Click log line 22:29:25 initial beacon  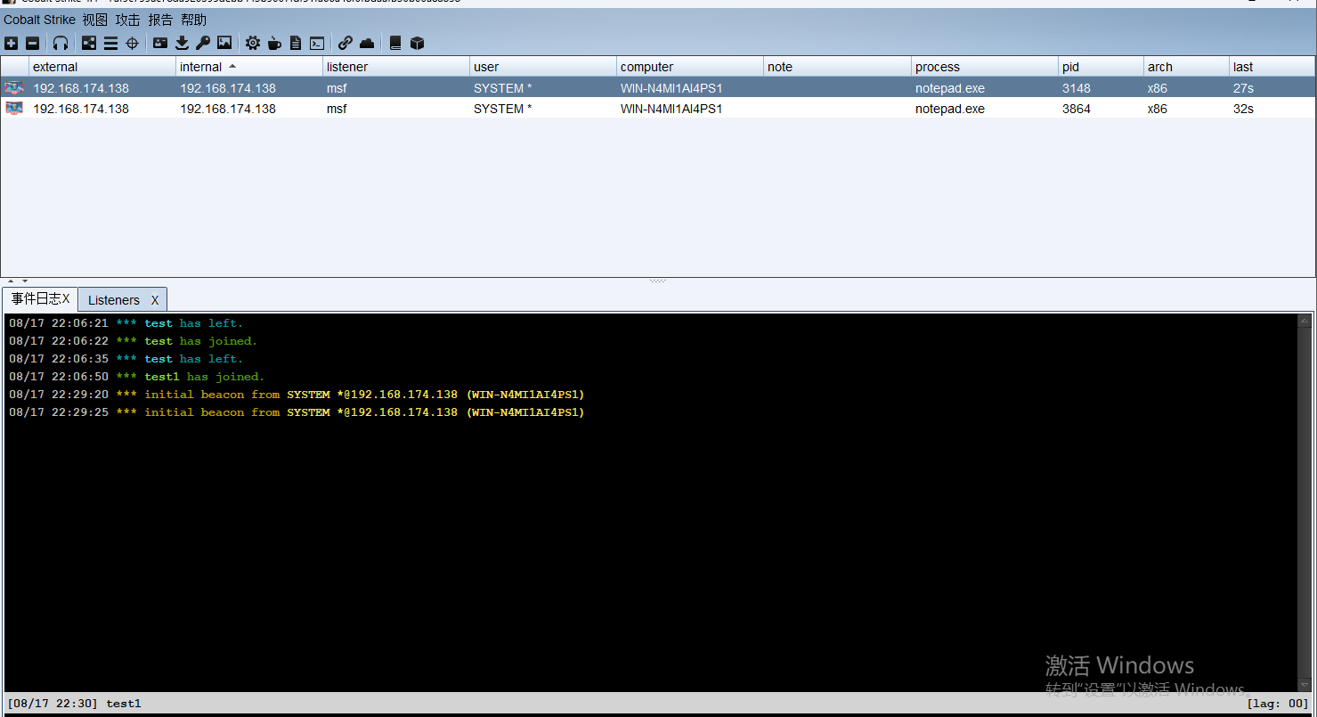297,412
